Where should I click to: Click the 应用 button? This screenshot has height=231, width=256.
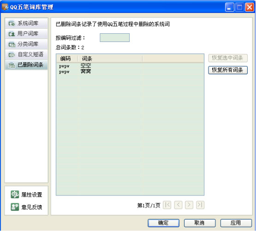pyautogui.click(x=236, y=223)
